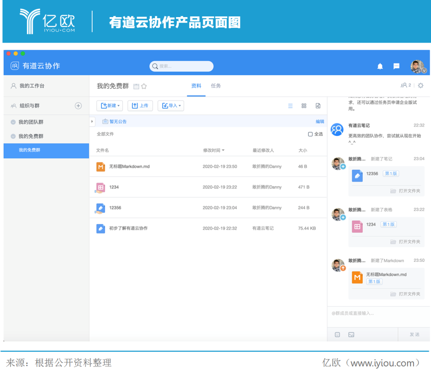Viewport: 431px width, 381px height.
Task: Star the group 我的免费群
Action: (x=144, y=86)
